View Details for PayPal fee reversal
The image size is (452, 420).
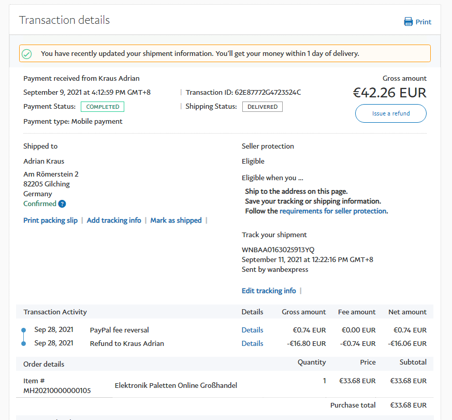252,330
